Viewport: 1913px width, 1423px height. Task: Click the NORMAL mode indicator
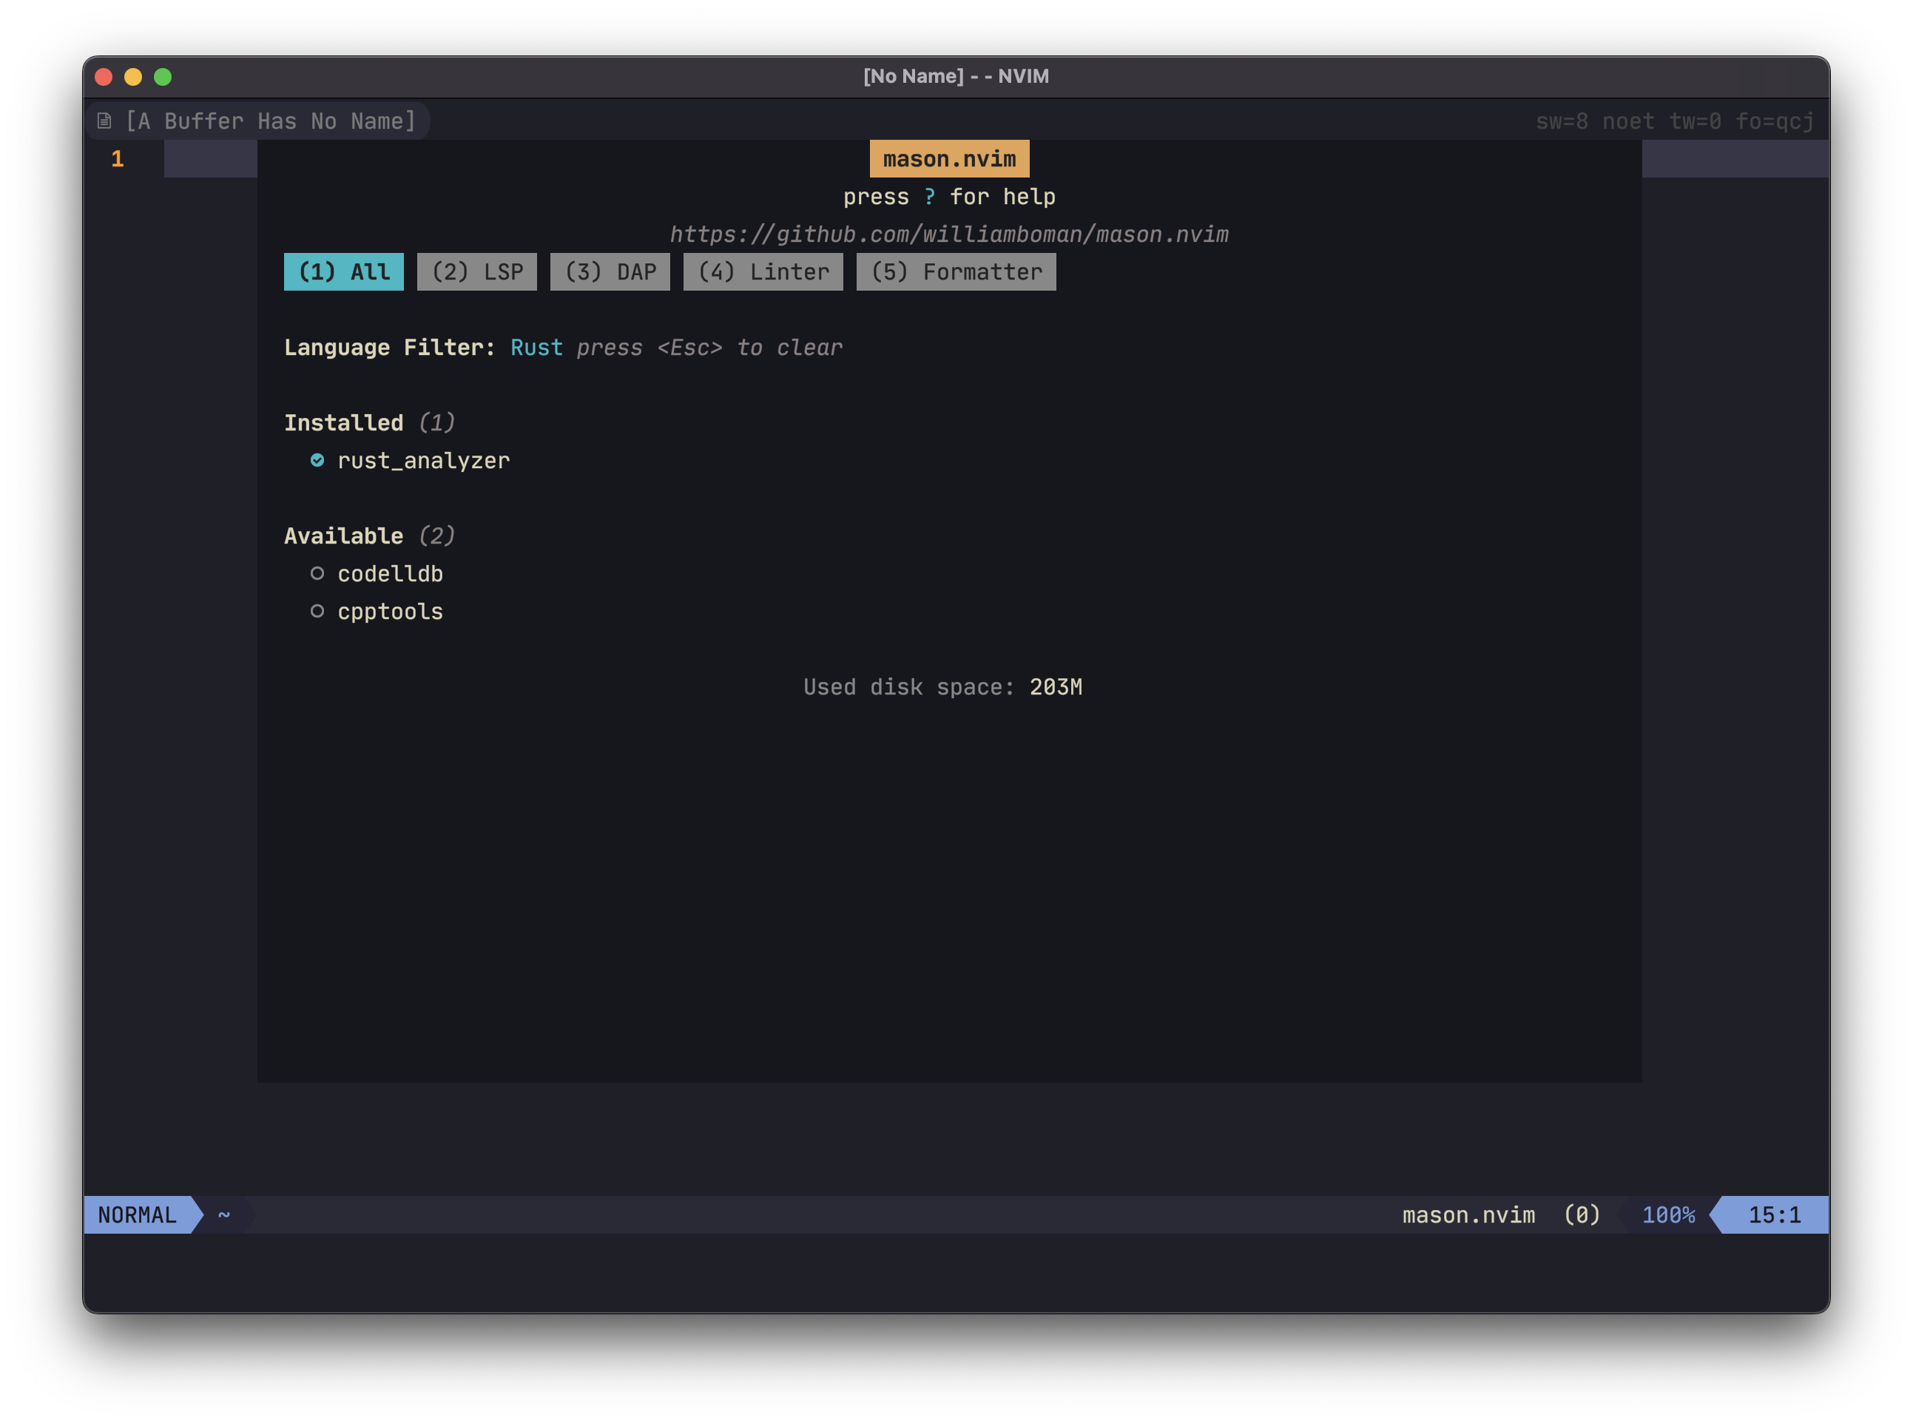pos(137,1215)
